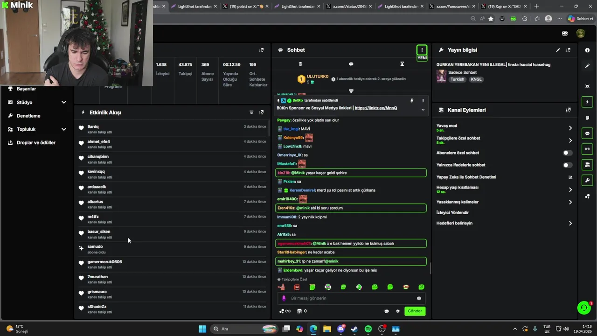
Task: Click the trash icon under Sohbet header
Action: tap(300, 64)
